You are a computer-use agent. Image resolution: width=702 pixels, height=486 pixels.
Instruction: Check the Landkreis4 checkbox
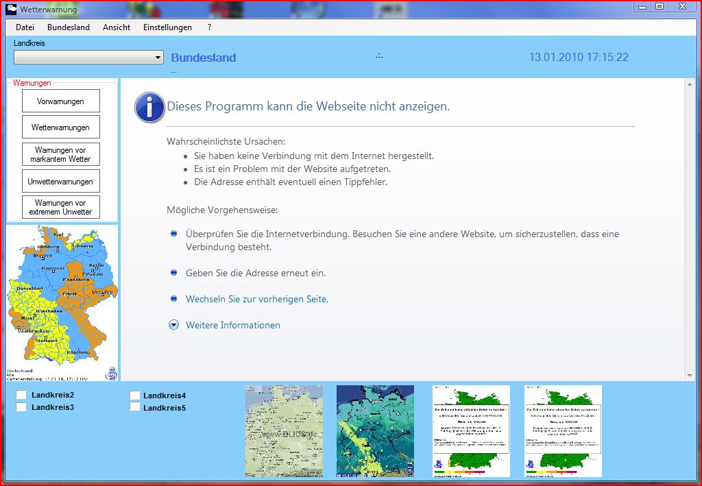click(x=135, y=396)
